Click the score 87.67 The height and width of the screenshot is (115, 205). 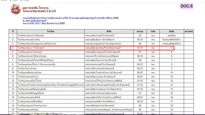point(140,81)
